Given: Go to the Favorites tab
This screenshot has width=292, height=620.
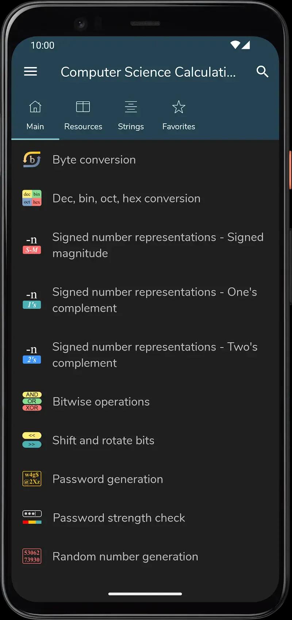Looking at the screenshot, I should [x=178, y=116].
